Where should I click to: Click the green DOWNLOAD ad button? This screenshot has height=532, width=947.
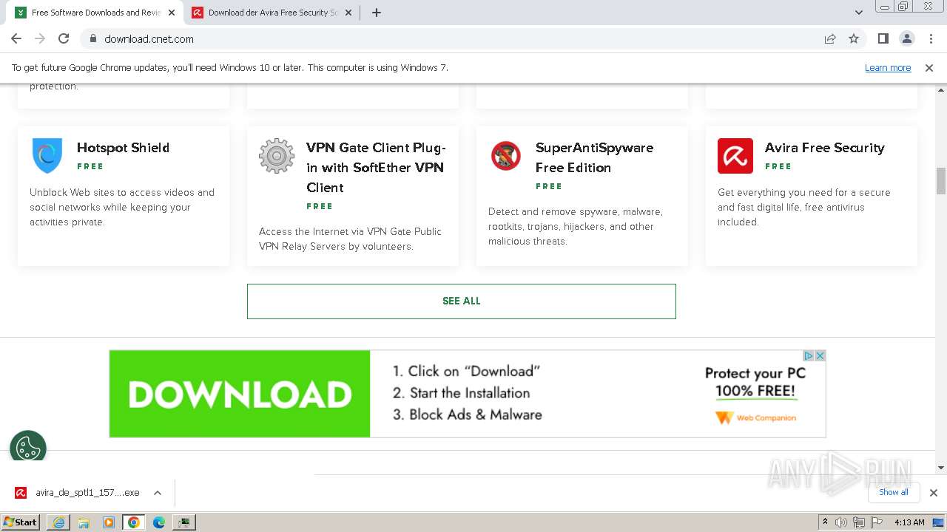(240, 394)
